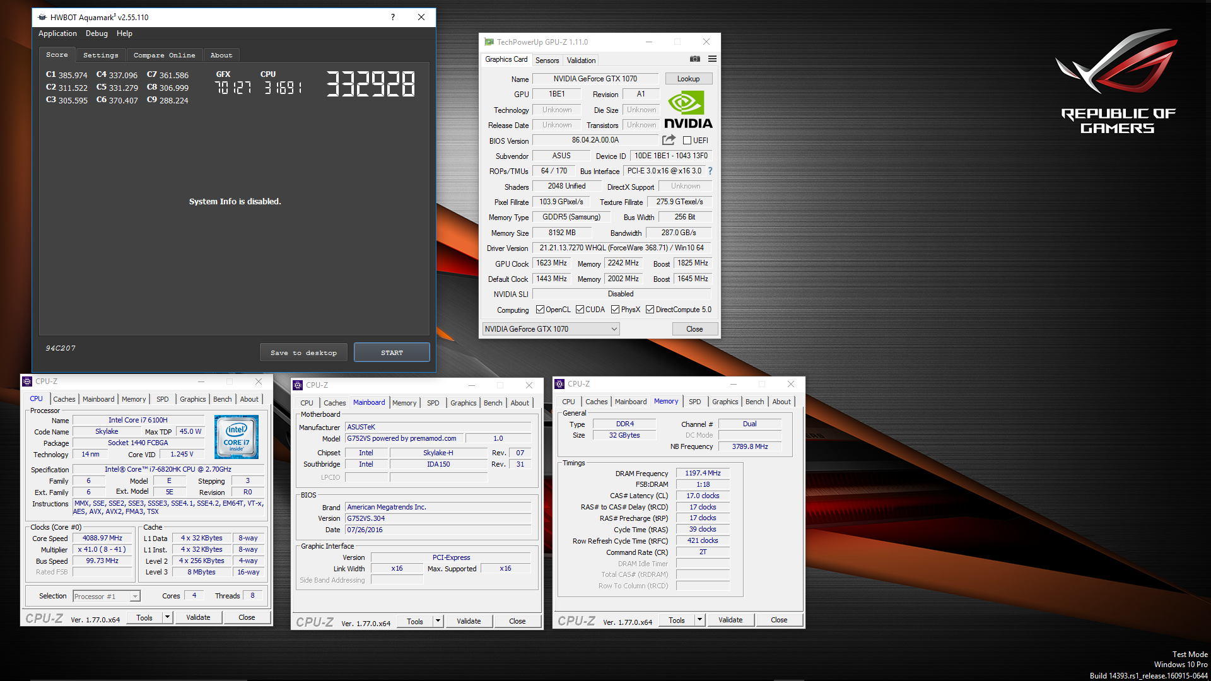Expand Tools dropdown arrow in CPU-Z CPU window
This screenshot has width=1211, height=681.
coord(167,617)
